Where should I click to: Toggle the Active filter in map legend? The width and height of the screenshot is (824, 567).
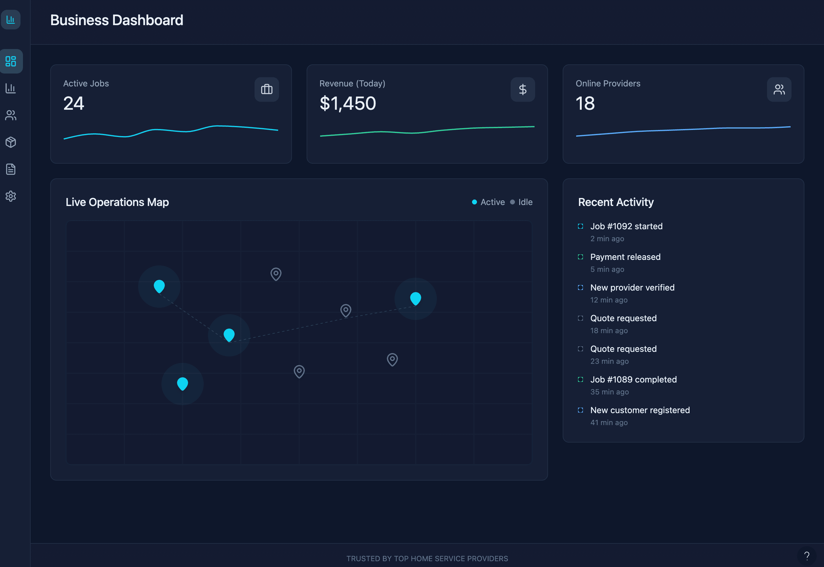pos(489,202)
